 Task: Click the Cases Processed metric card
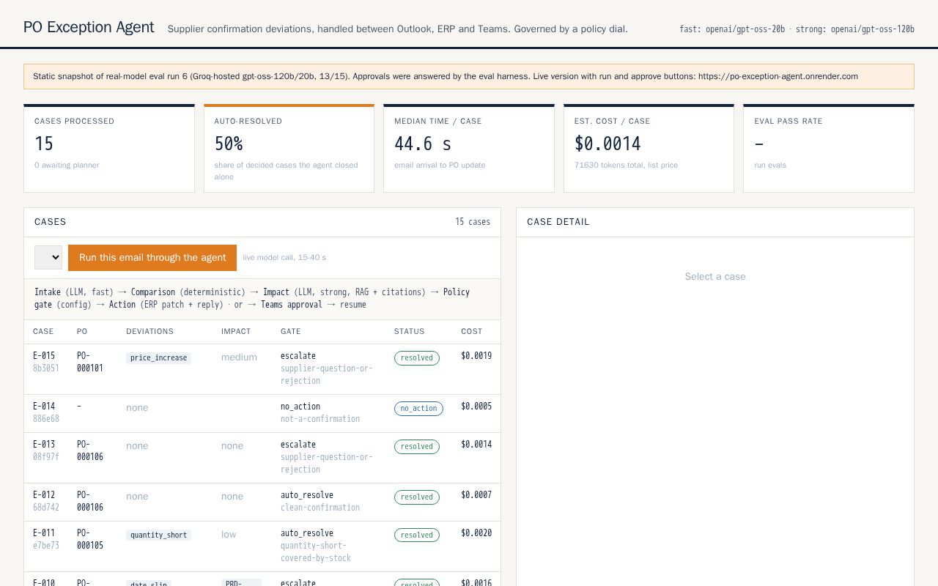(109, 149)
